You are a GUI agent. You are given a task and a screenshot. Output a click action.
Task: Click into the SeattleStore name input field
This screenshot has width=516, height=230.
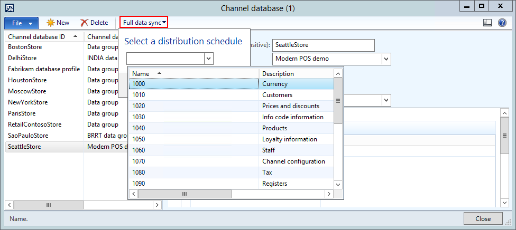[324, 45]
